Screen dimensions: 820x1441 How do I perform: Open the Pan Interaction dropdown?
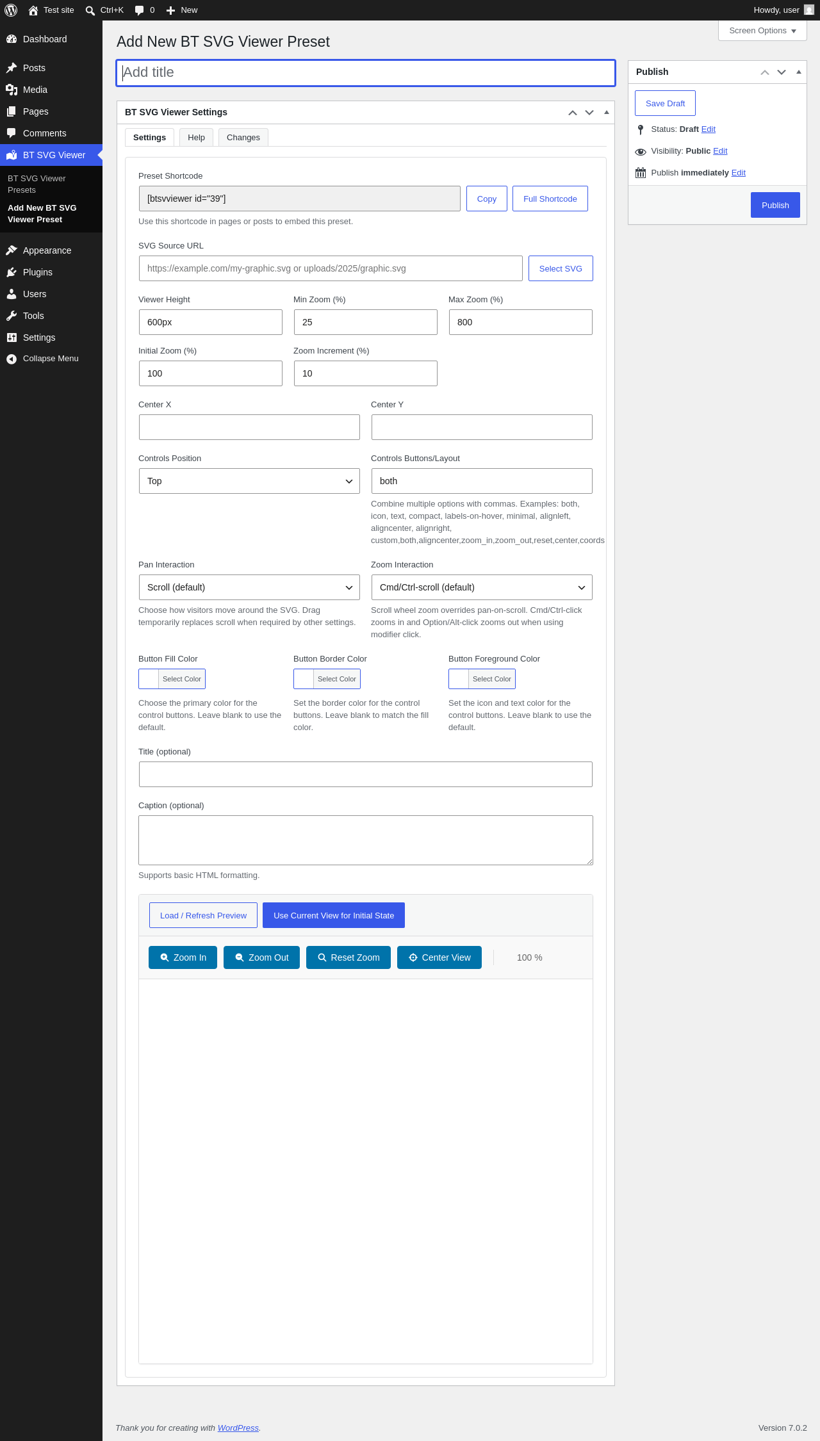[249, 587]
